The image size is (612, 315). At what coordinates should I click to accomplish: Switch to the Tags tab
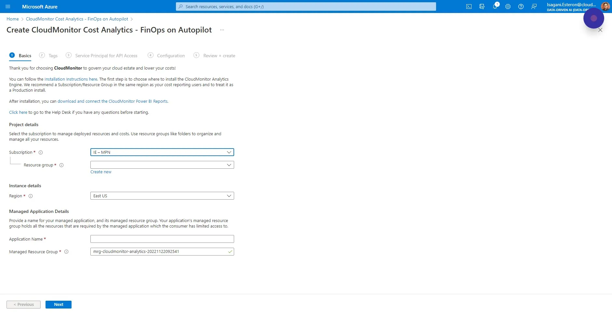(48, 56)
